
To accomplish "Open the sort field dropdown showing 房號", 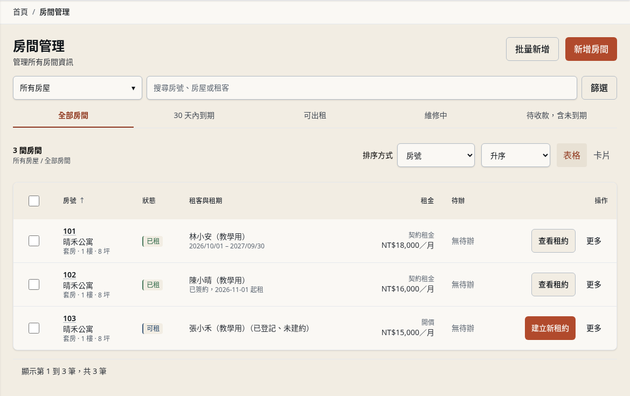I will 436,155.
